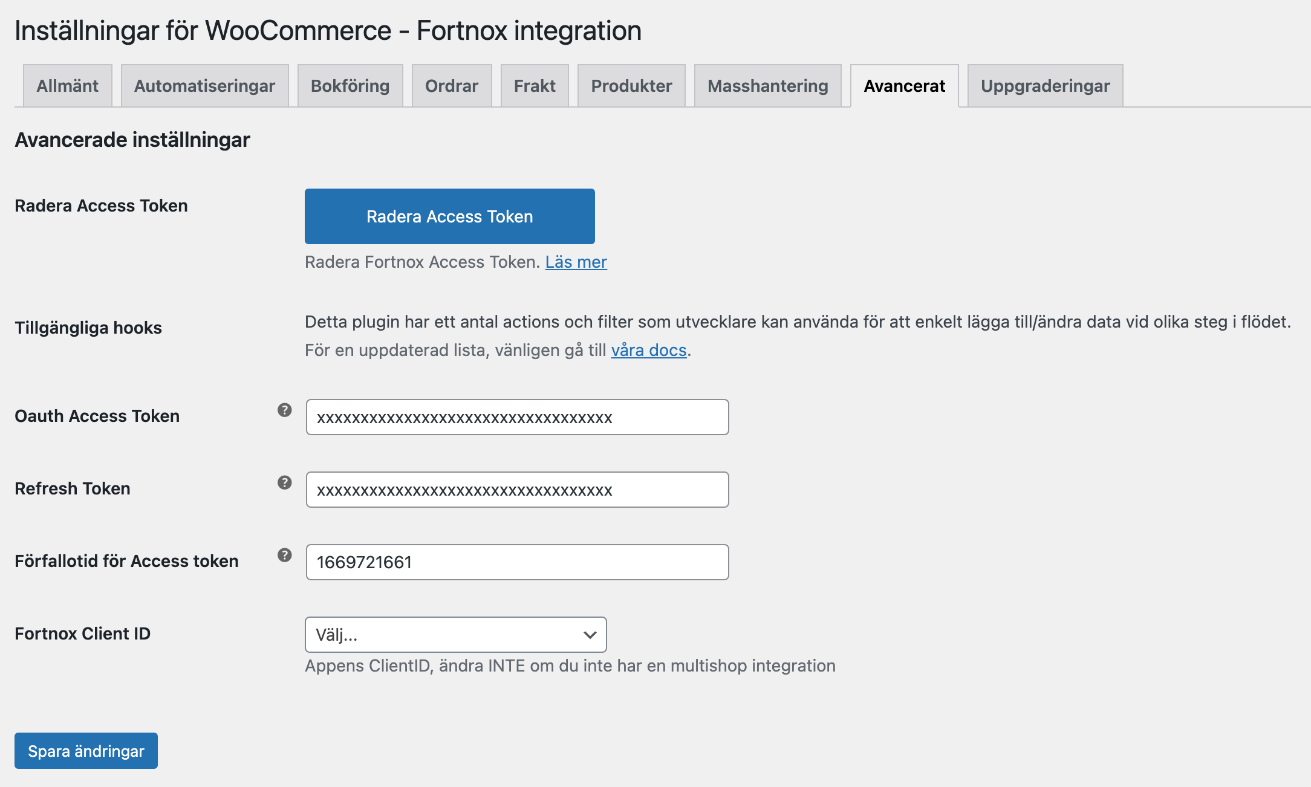
Task: Click Radera Access Token button
Action: click(449, 215)
